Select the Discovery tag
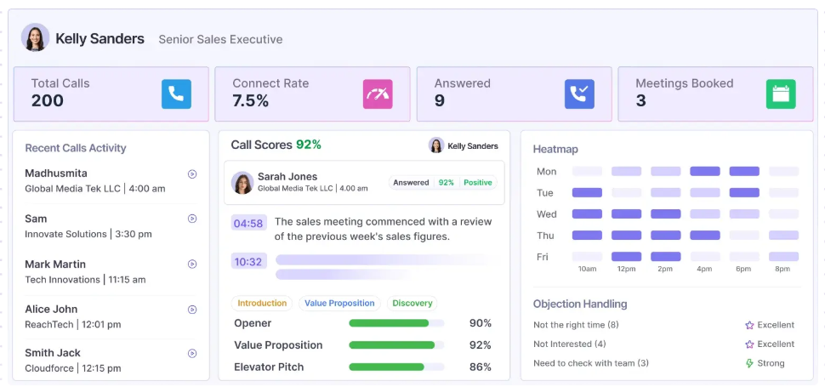 [x=412, y=304]
